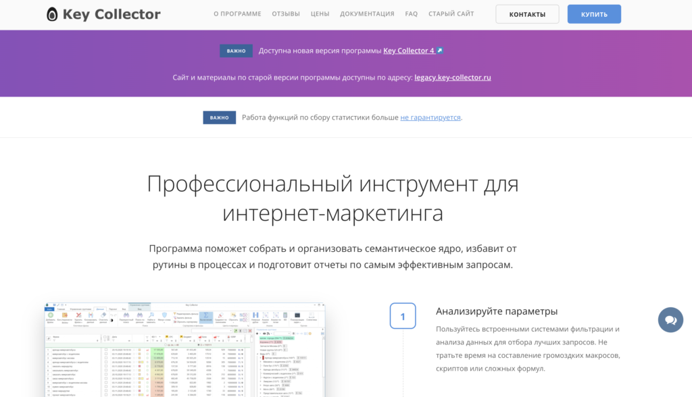Screen dimensions: 692x397
Task: Open the О ПРОГРАММЕ menu item
Action: click(237, 14)
